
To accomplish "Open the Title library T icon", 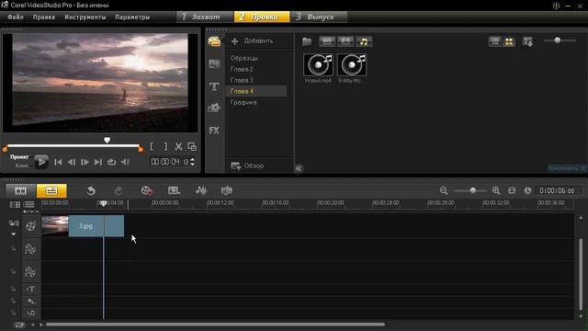I will tap(214, 86).
